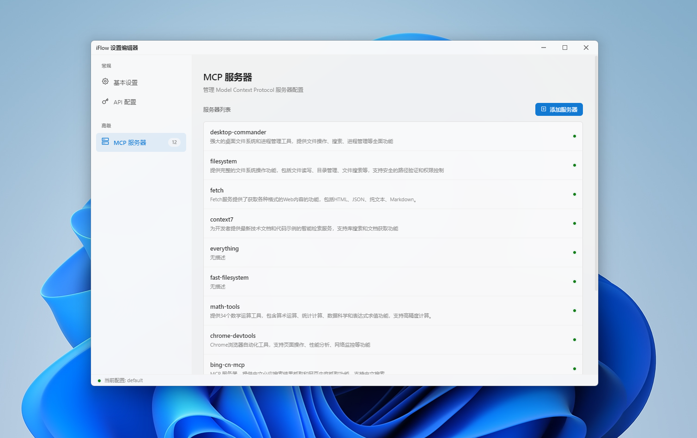Click the 当前配置: default status text
697x438 pixels.
[x=123, y=381]
